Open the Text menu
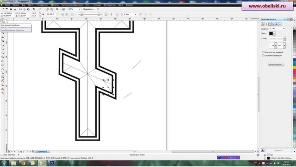Screen dimensions: 296x167 click(x=88, y=5)
